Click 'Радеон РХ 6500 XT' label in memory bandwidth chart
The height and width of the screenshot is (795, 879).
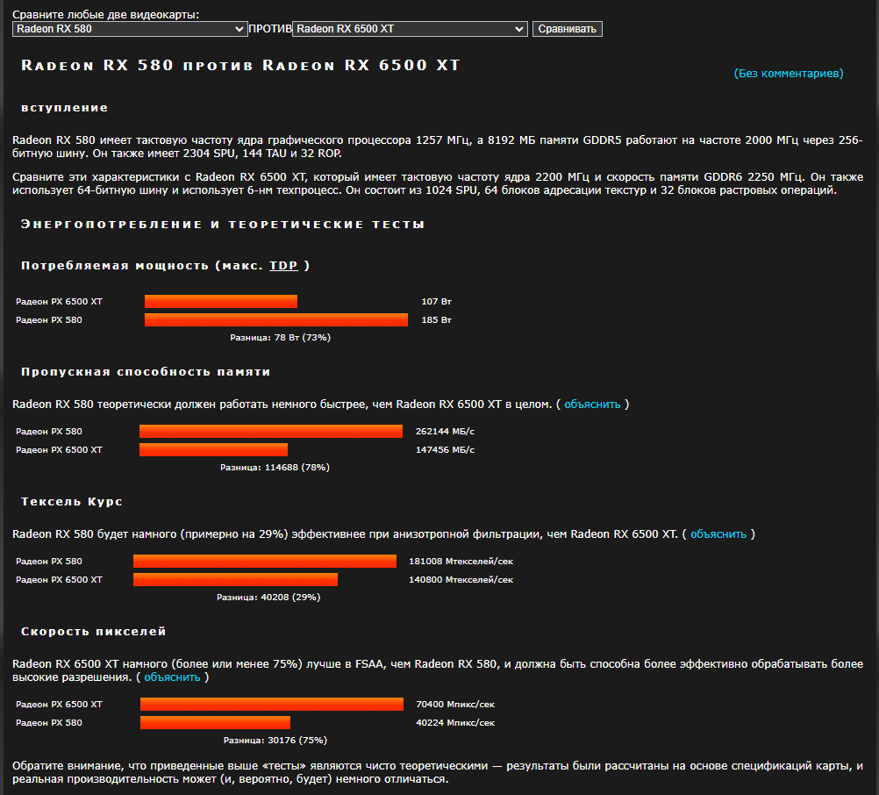click(59, 450)
